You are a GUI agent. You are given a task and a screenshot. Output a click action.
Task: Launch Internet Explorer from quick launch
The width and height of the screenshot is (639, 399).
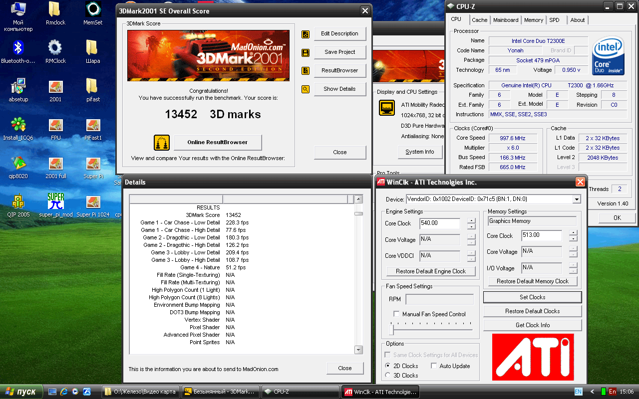click(x=64, y=392)
